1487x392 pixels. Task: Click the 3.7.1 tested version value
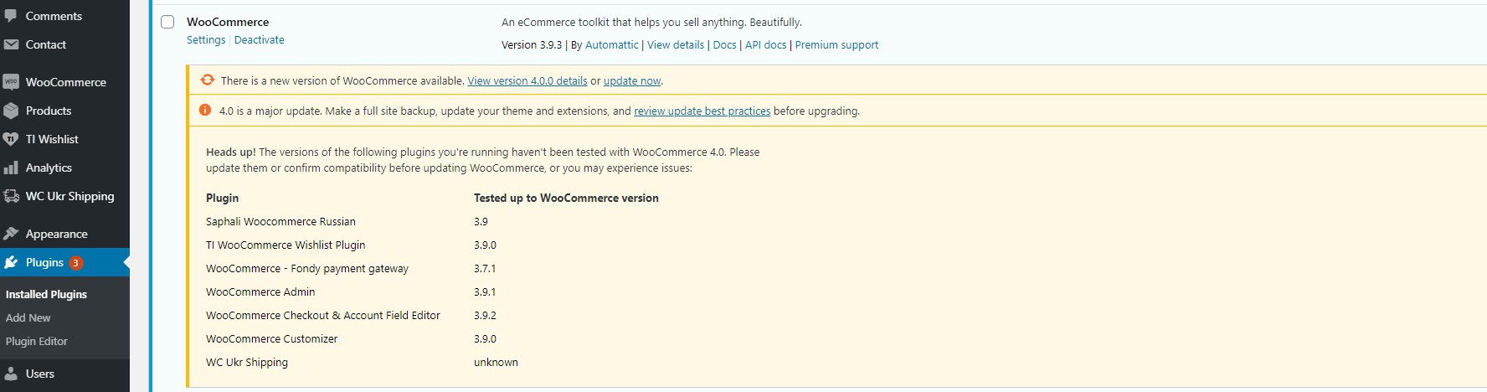click(485, 269)
